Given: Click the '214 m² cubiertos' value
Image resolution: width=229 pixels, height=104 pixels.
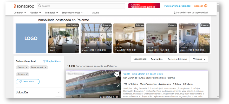Looking at the screenshot, I should (148, 84).
